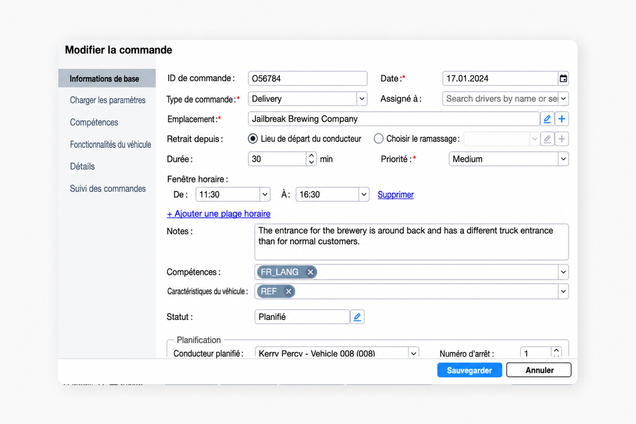Switch to the Détails tab

coord(82,166)
